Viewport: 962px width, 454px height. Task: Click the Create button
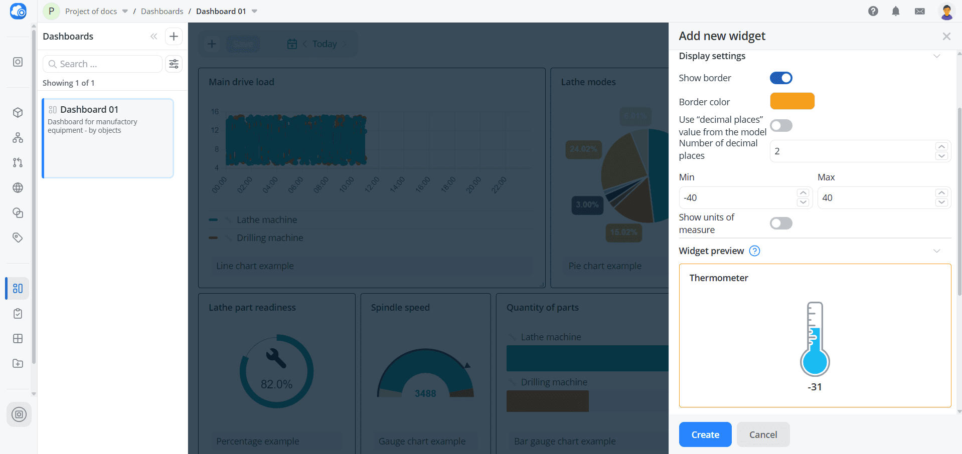point(705,434)
